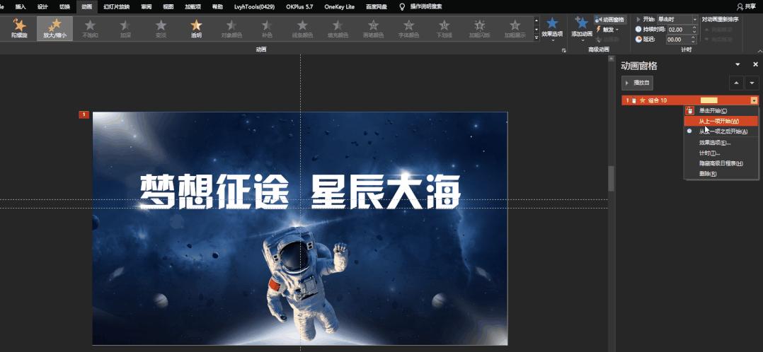Choose the 加粗闪烁 bold flash effect
Viewport: 763px width, 352px height.
[x=479, y=28]
